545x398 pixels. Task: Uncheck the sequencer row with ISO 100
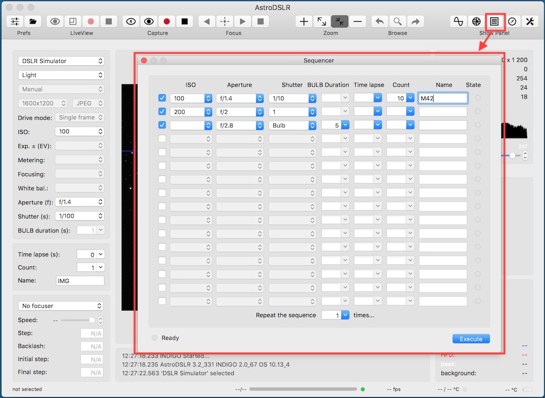(162, 98)
